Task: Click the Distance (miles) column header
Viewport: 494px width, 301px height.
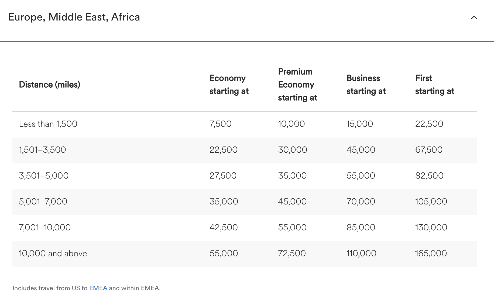Action: [50, 84]
